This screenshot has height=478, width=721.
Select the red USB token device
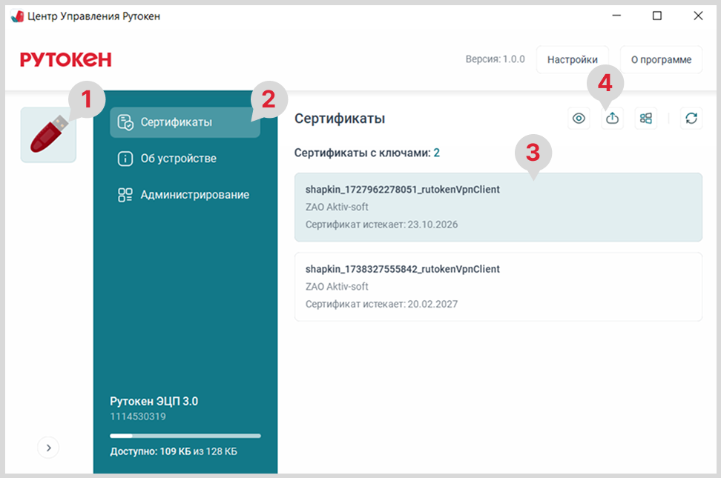[48, 135]
